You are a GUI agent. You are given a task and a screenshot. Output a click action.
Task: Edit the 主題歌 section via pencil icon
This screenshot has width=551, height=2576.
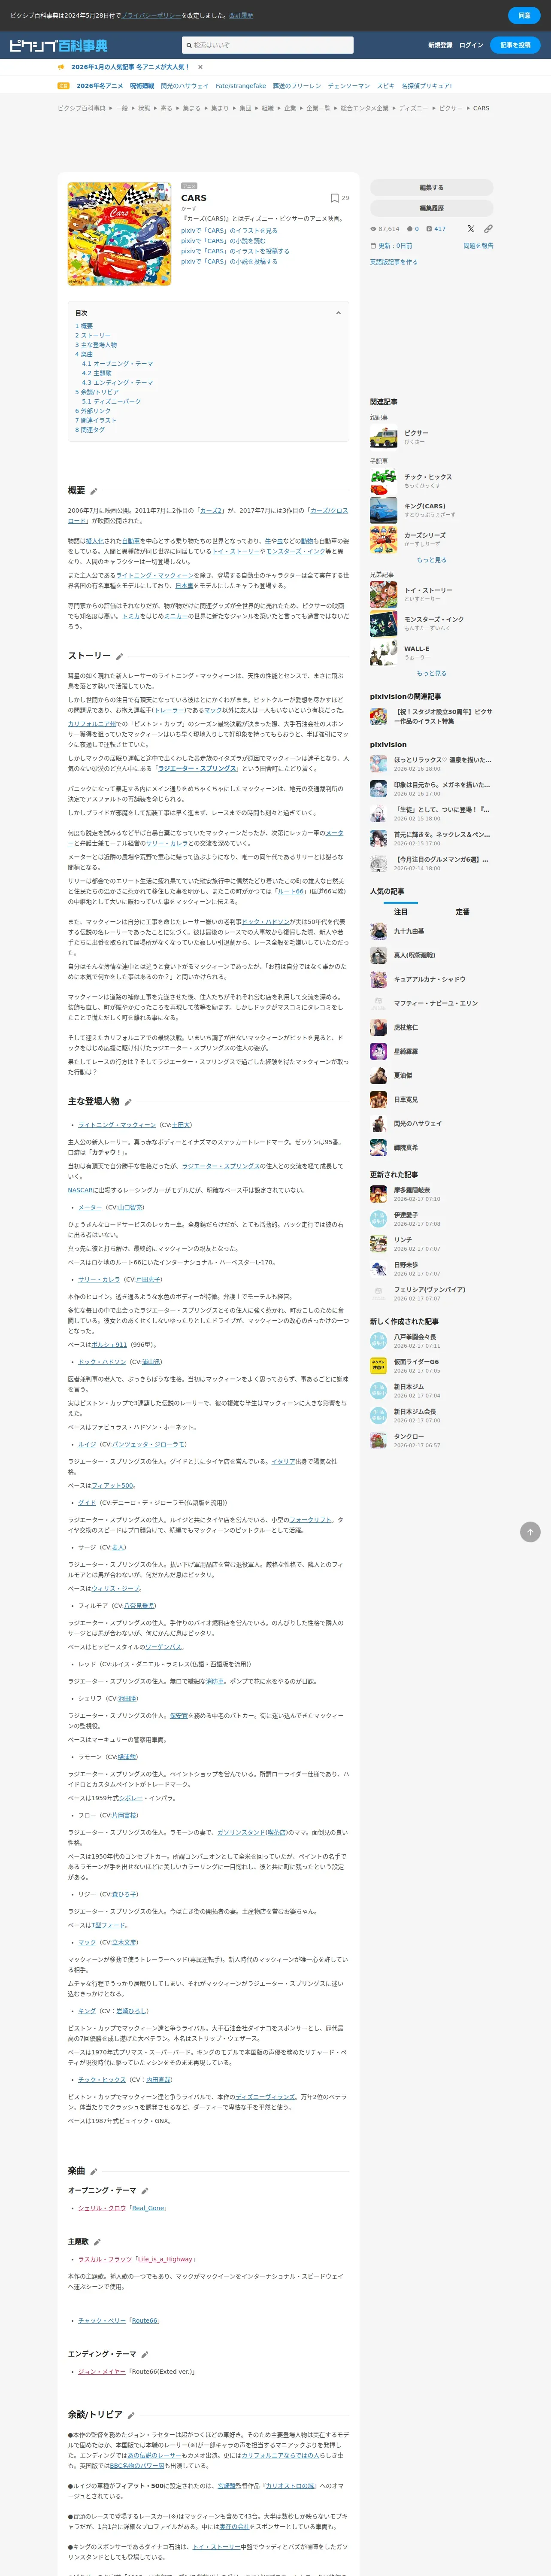point(97,2242)
